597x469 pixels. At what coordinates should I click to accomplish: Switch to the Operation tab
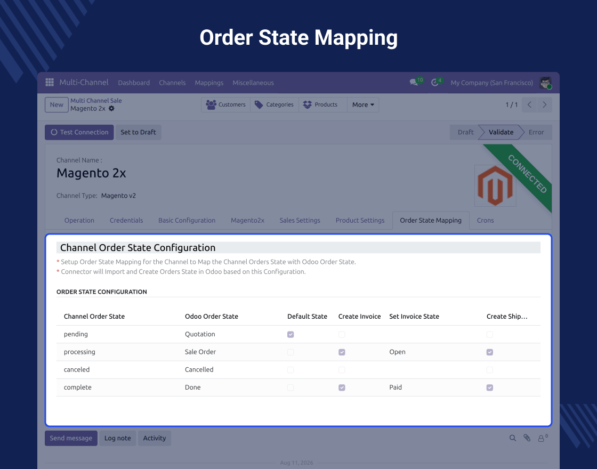[79, 221]
